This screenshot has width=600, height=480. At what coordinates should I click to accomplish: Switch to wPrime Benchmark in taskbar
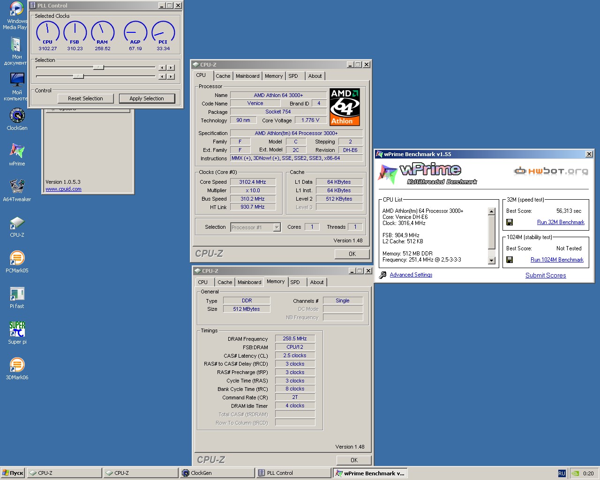pos(370,473)
